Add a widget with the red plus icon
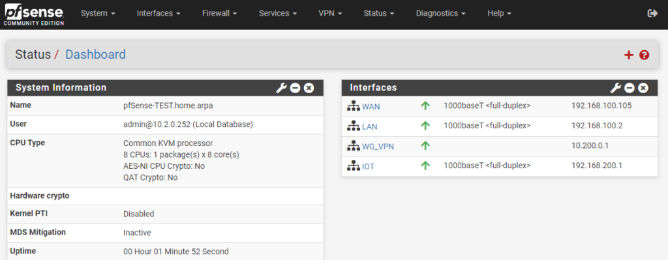Screen dimensions: 668x260 pos(628,55)
